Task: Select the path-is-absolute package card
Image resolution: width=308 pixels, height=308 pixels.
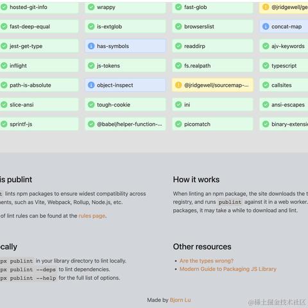Action: click(39, 85)
